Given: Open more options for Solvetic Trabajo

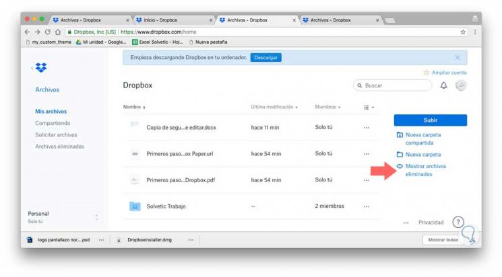Looking at the screenshot, I should pyautogui.click(x=367, y=206).
